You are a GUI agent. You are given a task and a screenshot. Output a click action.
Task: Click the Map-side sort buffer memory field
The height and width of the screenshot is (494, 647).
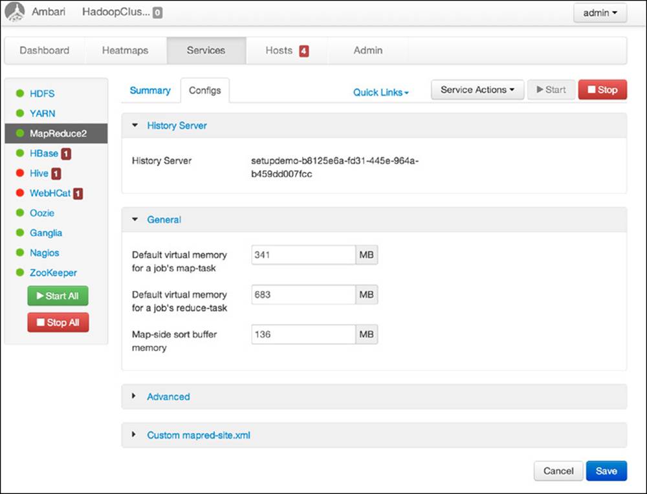click(303, 334)
